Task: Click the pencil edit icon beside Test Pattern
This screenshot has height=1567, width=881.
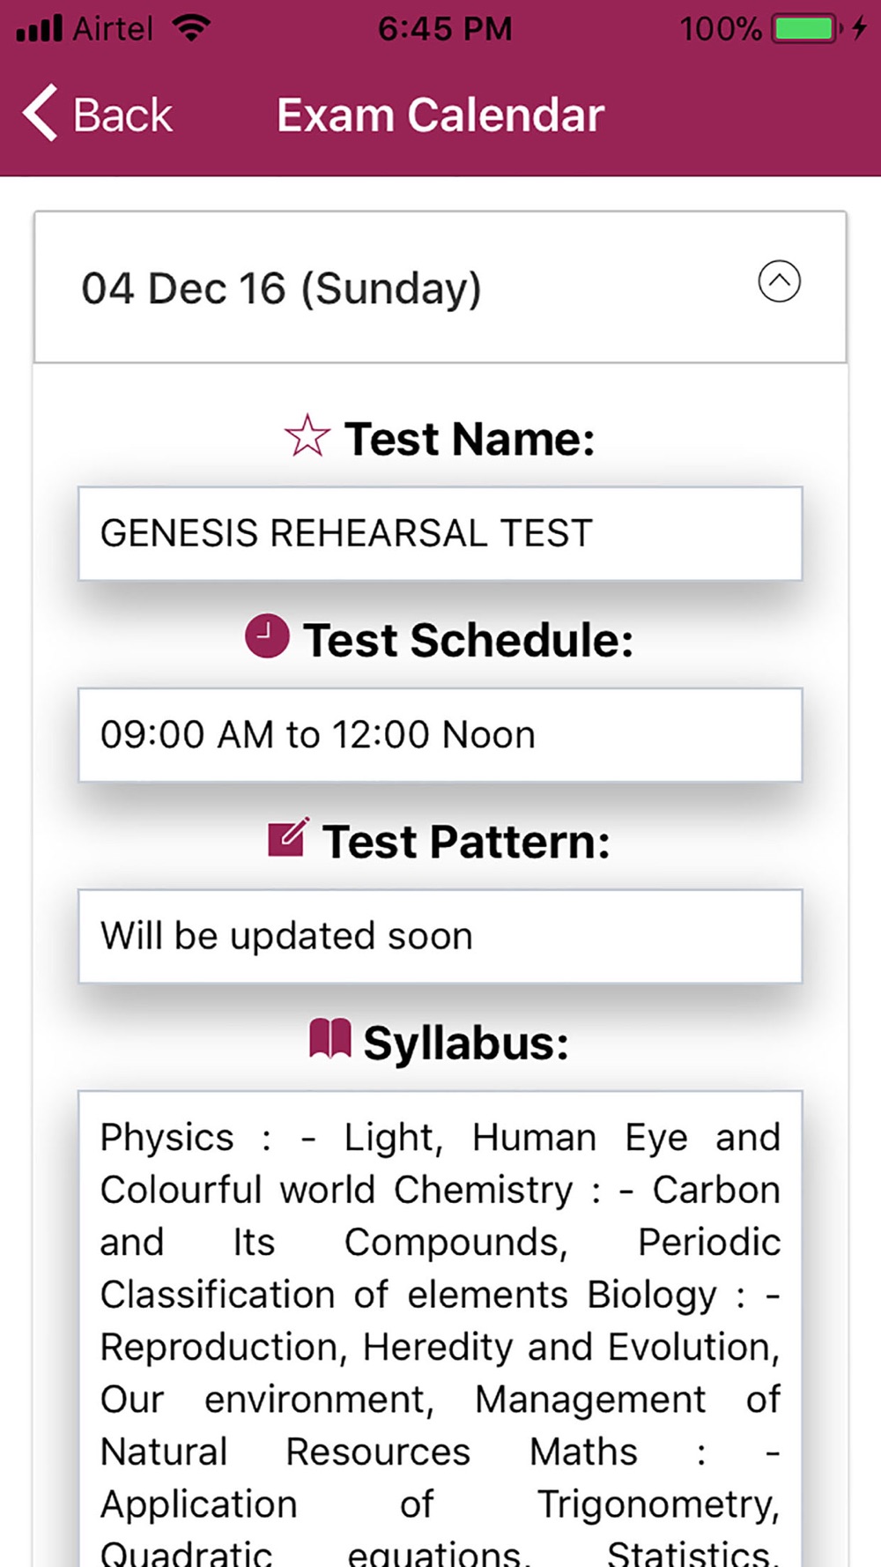Action: pyautogui.click(x=288, y=837)
